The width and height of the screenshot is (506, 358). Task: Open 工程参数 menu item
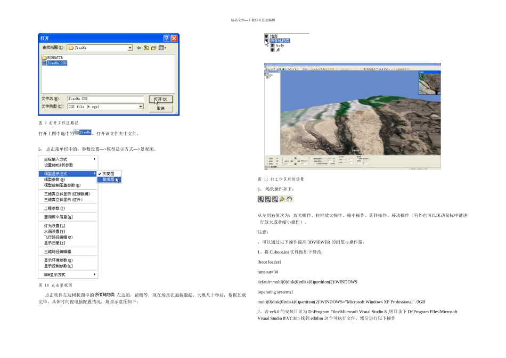coord(68,208)
